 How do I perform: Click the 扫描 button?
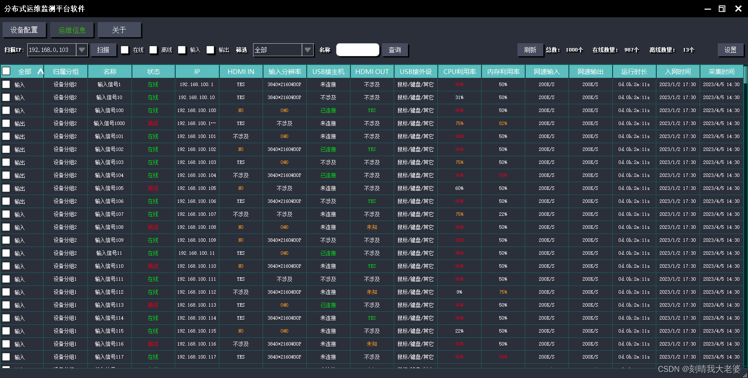point(103,50)
